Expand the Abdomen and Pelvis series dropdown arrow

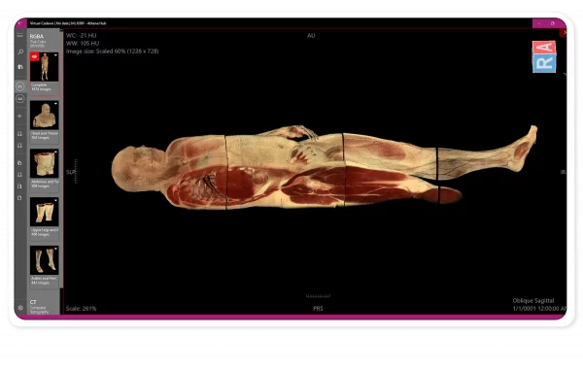(x=55, y=152)
